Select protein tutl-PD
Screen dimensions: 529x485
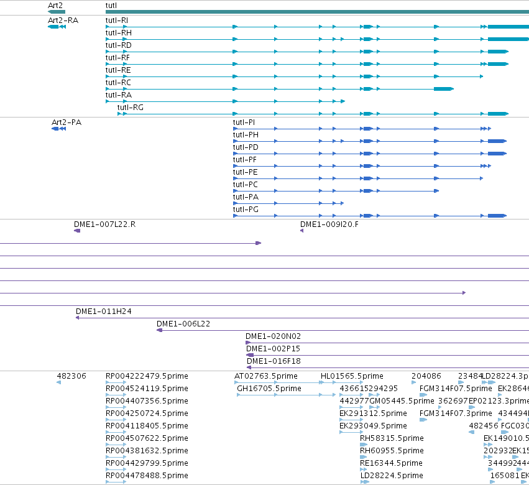coord(370,154)
